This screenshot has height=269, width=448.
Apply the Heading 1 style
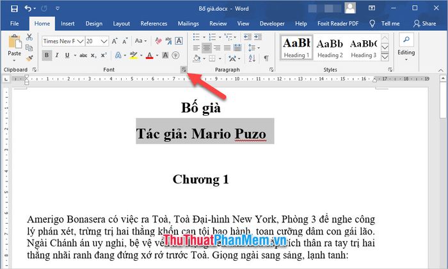pos(296,47)
